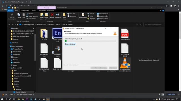Click Editar in the Abrir group
This screenshot has width=181, height=101.
tap(90, 16)
